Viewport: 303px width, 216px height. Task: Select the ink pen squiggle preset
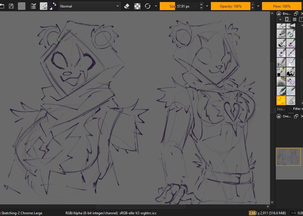pos(281,62)
